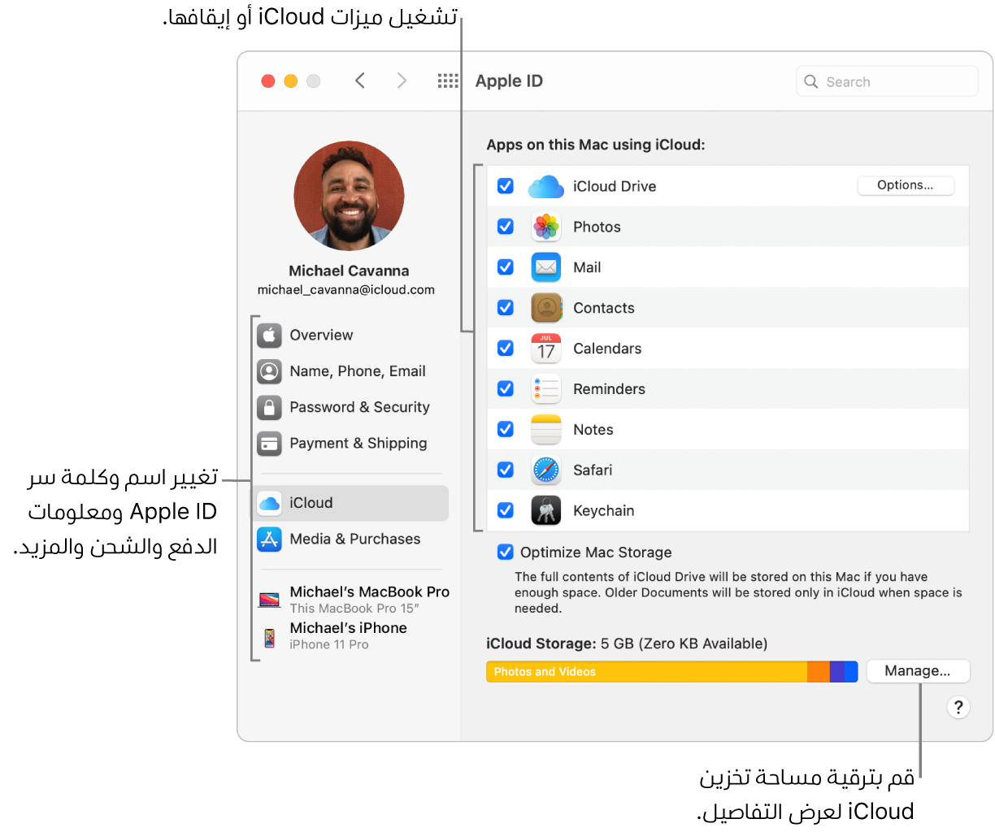
Task: Click the Photos app icon
Action: pos(546,227)
